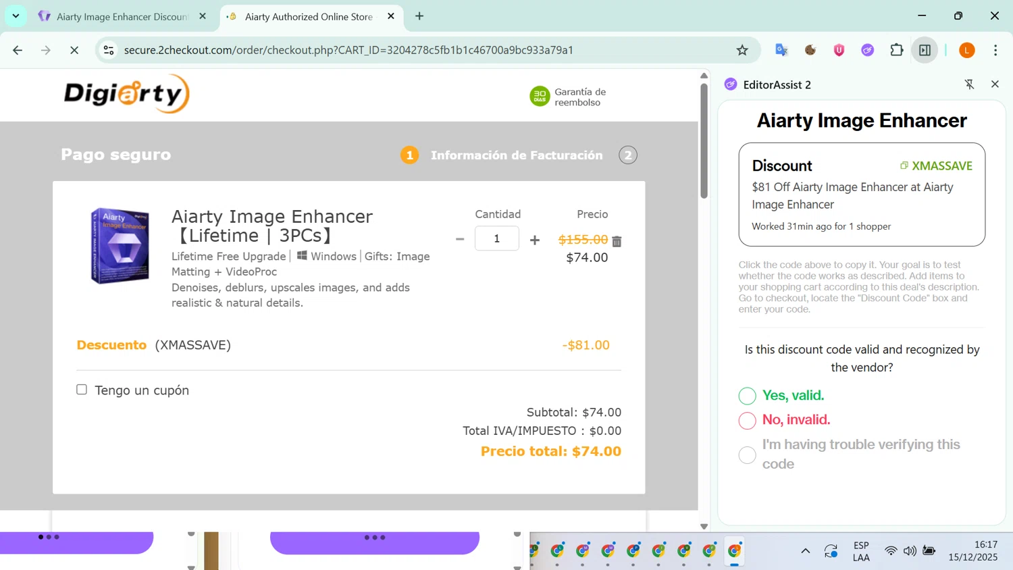1013x570 pixels.
Task: Click the Subtotal: $74.00 line
Action: click(x=573, y=412)
